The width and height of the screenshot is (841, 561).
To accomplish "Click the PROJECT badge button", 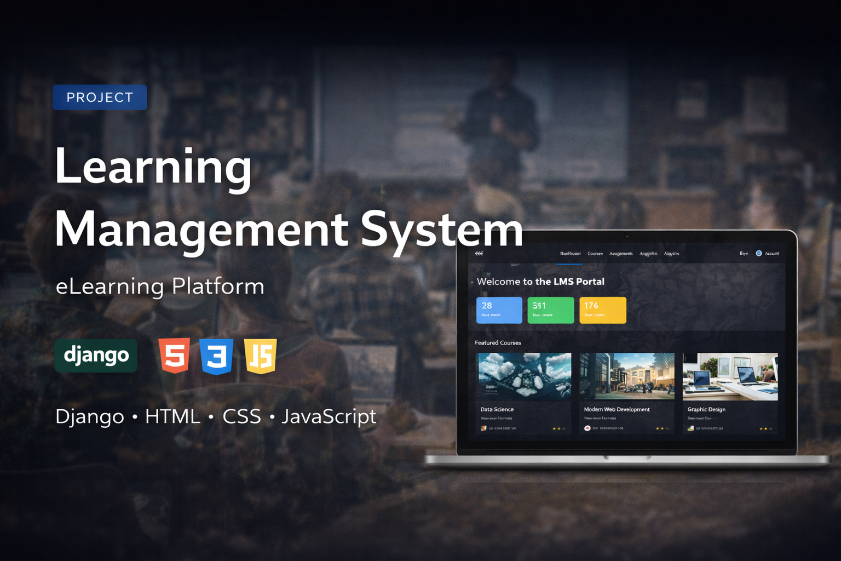I will click(100, 97).
